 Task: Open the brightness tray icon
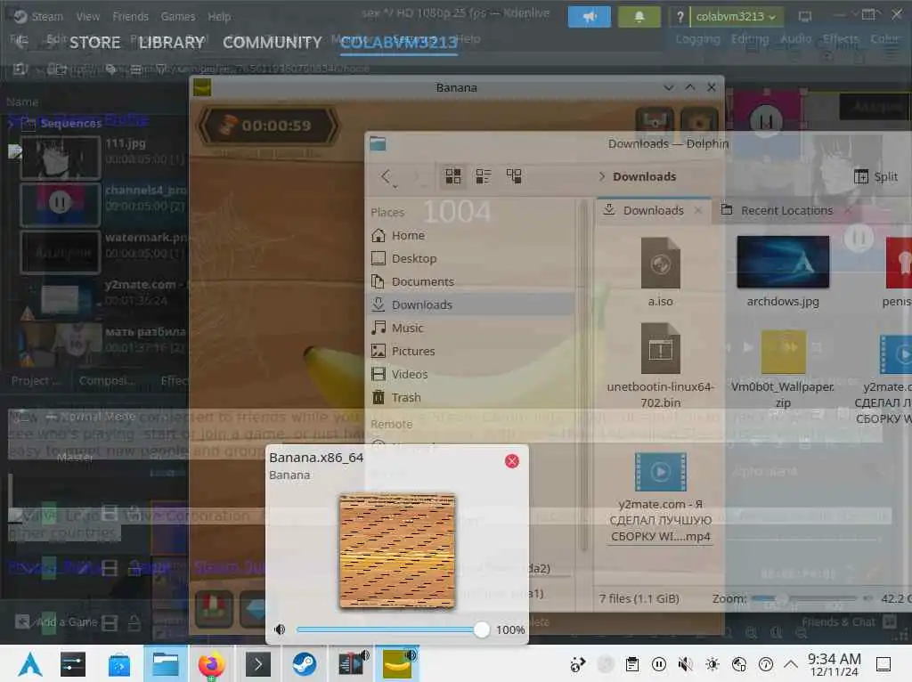coord(712,664)
